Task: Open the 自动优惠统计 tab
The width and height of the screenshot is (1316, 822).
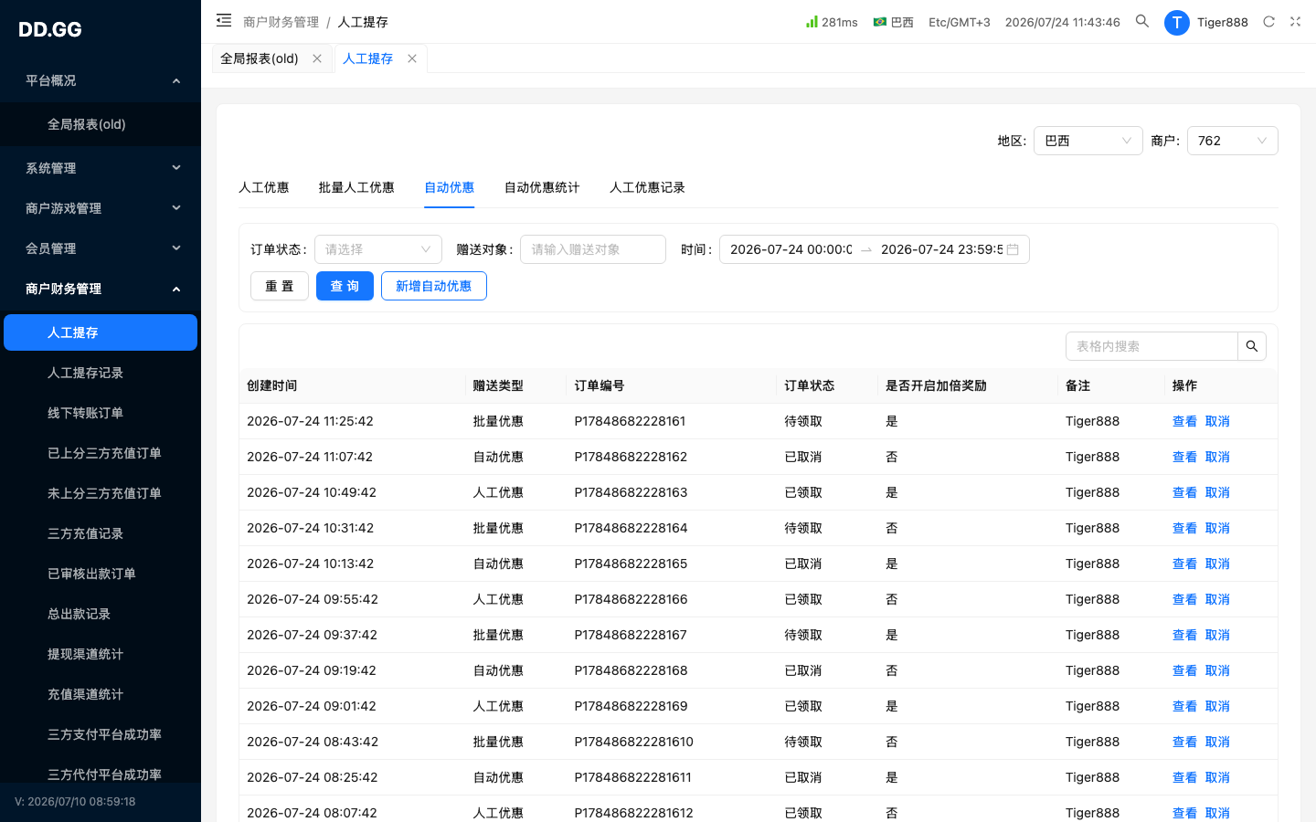Action: point(542,187)
